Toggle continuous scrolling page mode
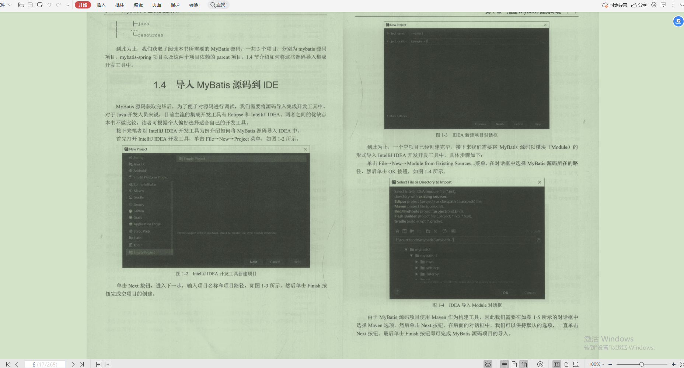This screenshot has height=368, width=684. point(505,364)
